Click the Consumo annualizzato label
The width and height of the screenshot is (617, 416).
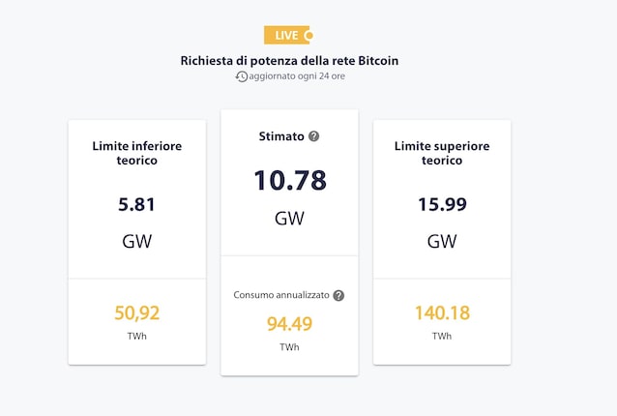281,295
